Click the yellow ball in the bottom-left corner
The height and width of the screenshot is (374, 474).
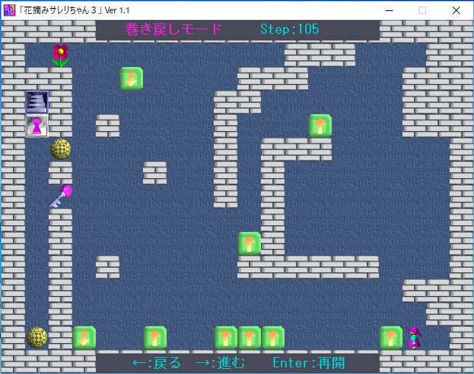(x=37, y=337)
